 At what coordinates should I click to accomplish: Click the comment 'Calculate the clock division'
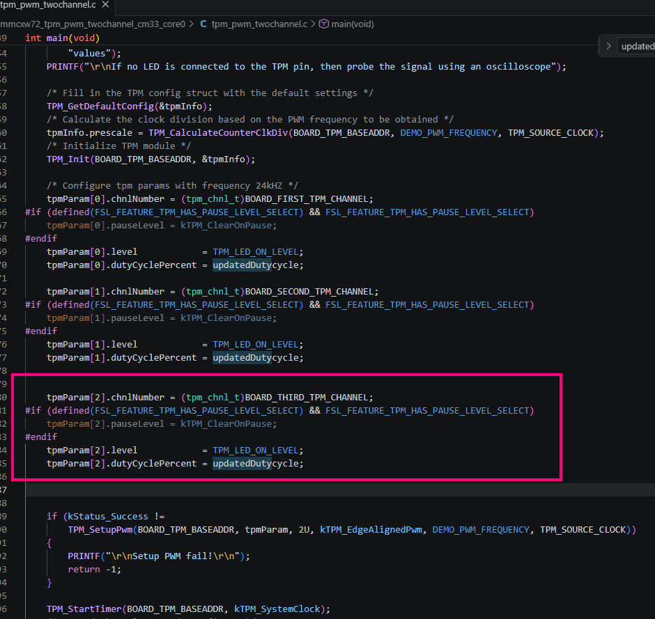point(249,120)
